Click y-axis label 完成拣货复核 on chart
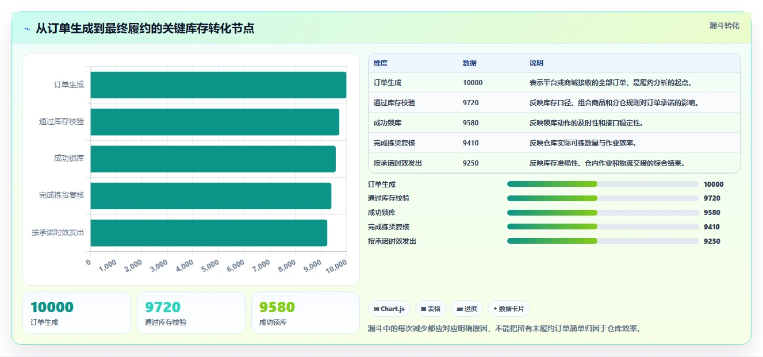 coord(62,195)
